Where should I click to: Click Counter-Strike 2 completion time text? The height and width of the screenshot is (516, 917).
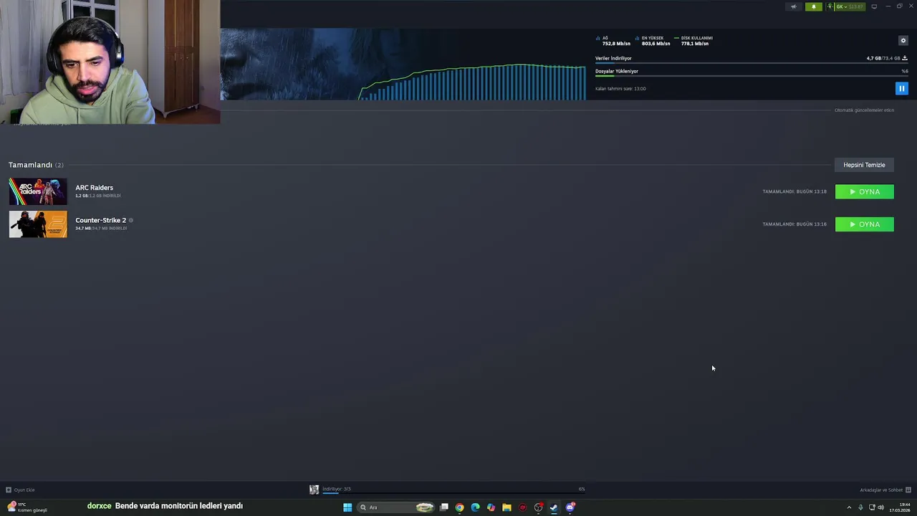794,224
